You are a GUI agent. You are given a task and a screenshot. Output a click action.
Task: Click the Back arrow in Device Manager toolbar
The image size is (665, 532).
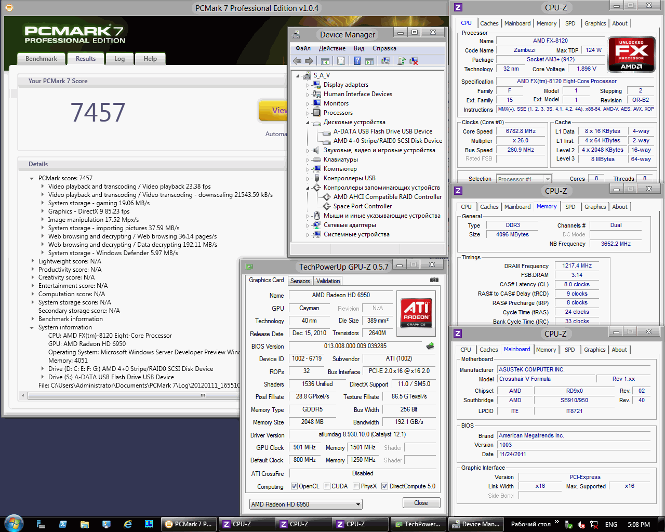(297, 61)
